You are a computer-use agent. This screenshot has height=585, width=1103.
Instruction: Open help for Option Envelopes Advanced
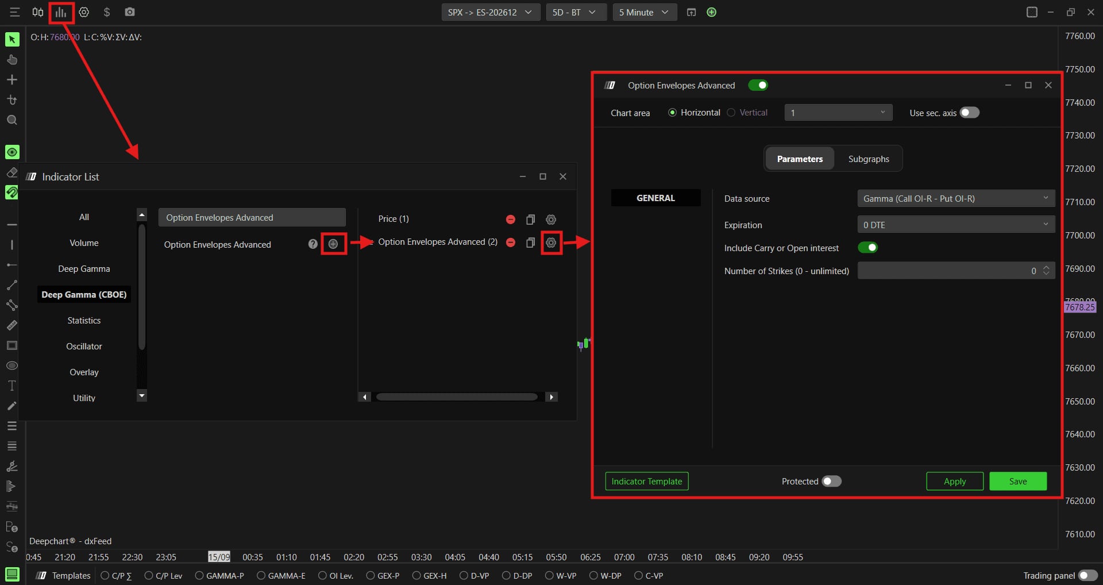pos(313,244)
